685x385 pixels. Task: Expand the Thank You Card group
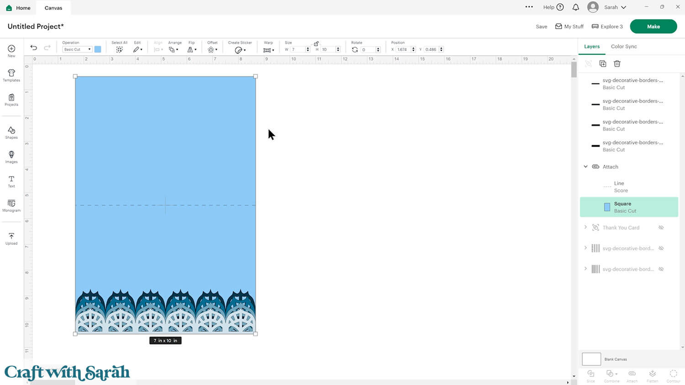(585, 227)
